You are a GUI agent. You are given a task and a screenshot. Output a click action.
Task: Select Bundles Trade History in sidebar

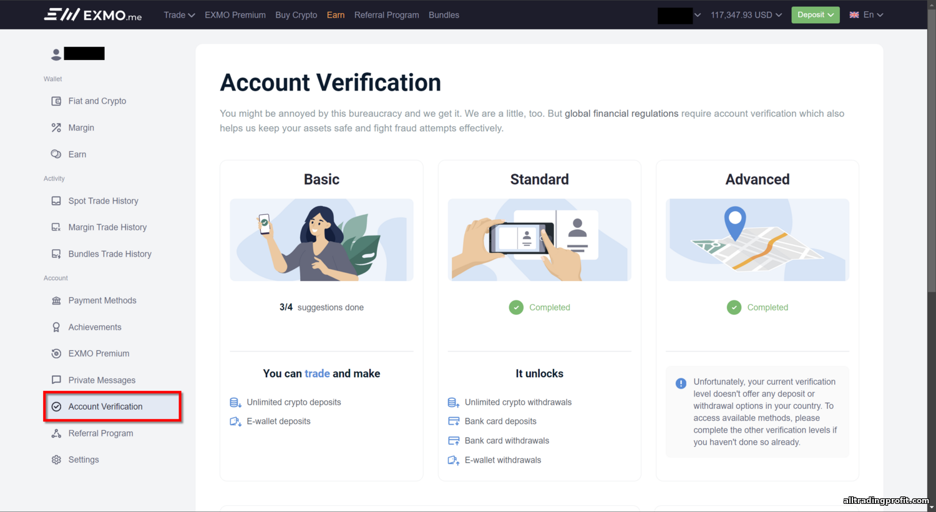click(x=110, y=254)
